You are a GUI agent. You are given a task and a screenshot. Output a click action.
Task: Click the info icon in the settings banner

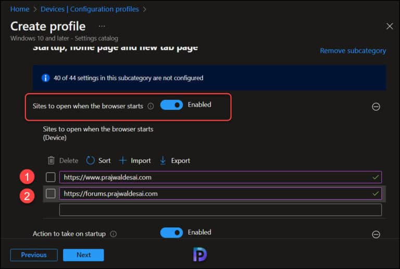tap(45, 78)
